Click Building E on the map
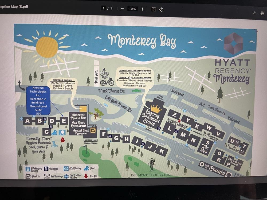Viewport: 267px width, 200px height. coord(64,121)
